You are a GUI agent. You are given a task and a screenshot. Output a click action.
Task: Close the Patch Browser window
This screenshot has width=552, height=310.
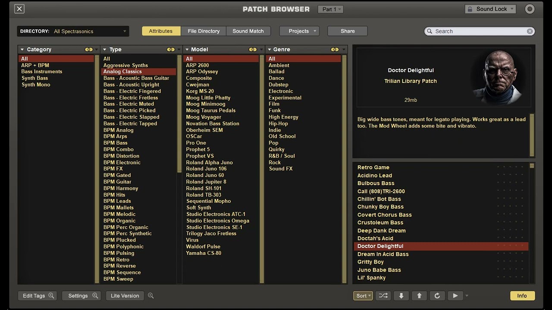point(19,9)
